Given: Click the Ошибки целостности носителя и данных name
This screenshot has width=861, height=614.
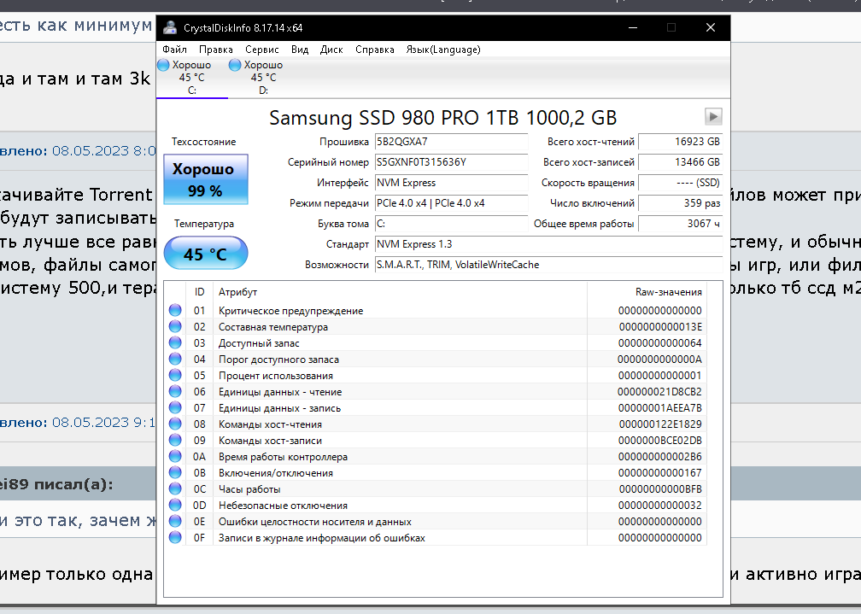Looking at the screenshot, I should point(314,522).
